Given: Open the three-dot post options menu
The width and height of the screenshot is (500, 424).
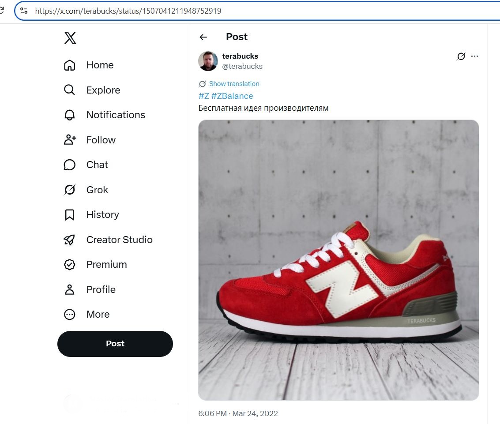Looking at the screenshot, I should click(x=474, y=56).
